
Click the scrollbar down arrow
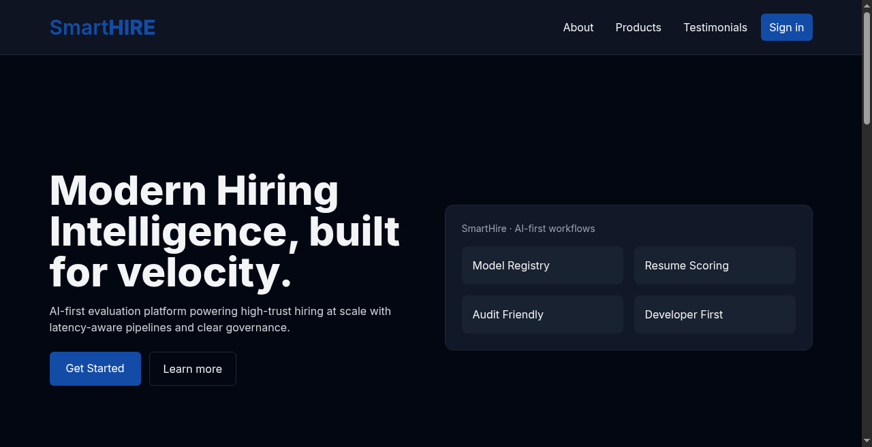(867, 442)
